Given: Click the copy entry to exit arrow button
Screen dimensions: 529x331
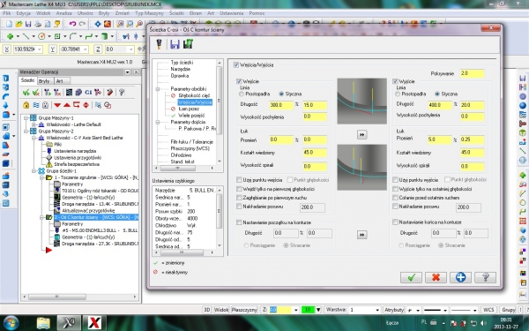Looking at the screenshot, I should (361, 135).
